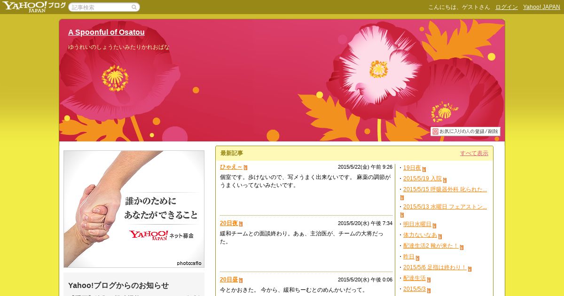This screenshot has width=564, height=296.
Task: Click mobile icon next to 昨日
Action: (x=418, y=258)
